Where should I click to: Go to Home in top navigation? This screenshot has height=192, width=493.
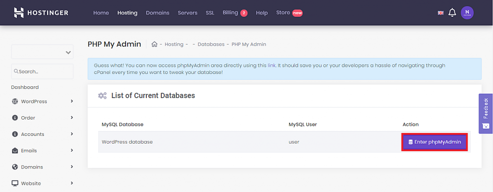pos(101,13)
